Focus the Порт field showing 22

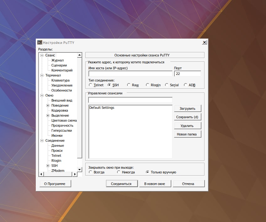(188, 74)
